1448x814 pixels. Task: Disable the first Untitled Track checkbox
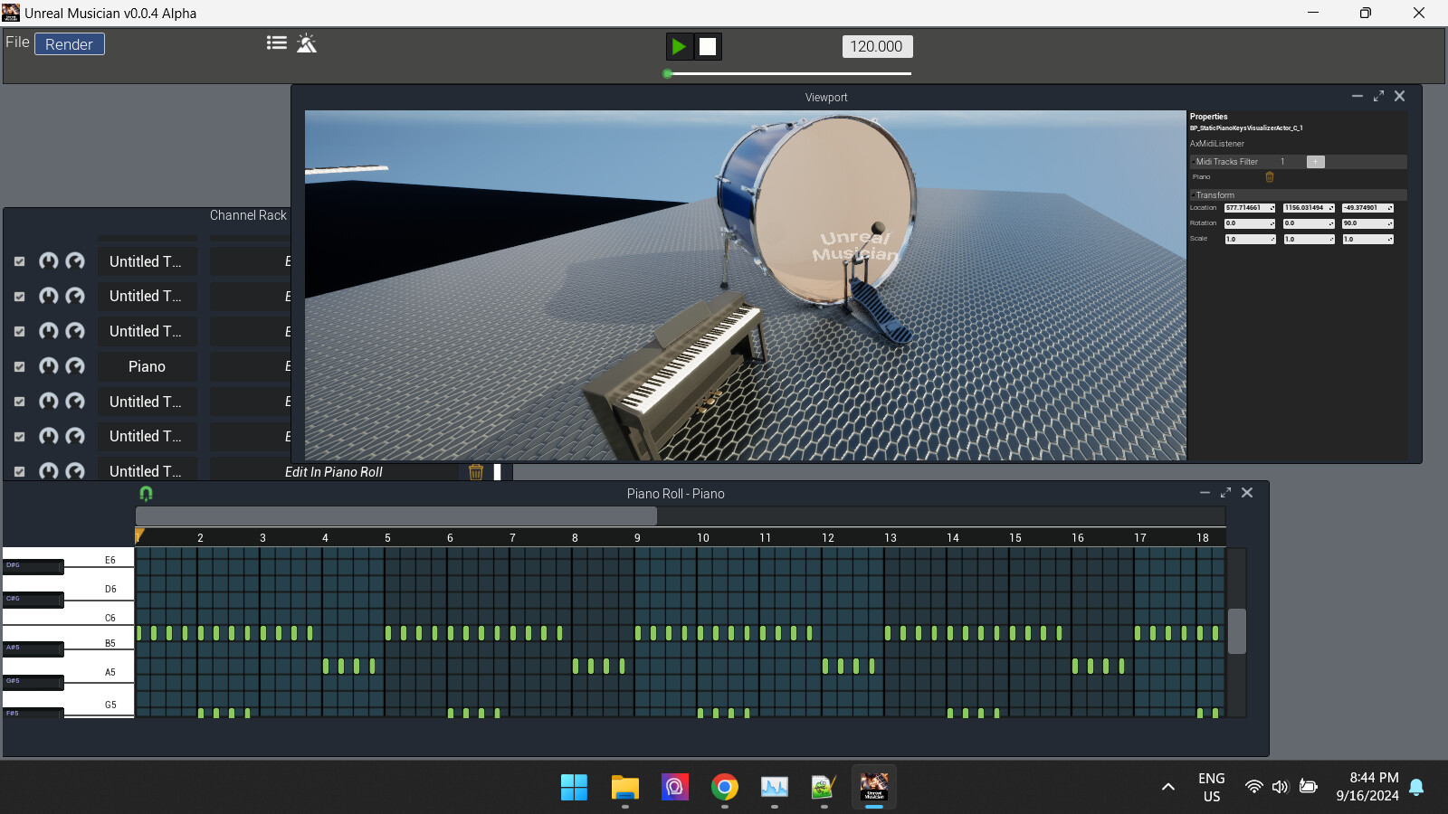(x=19, y=260)
